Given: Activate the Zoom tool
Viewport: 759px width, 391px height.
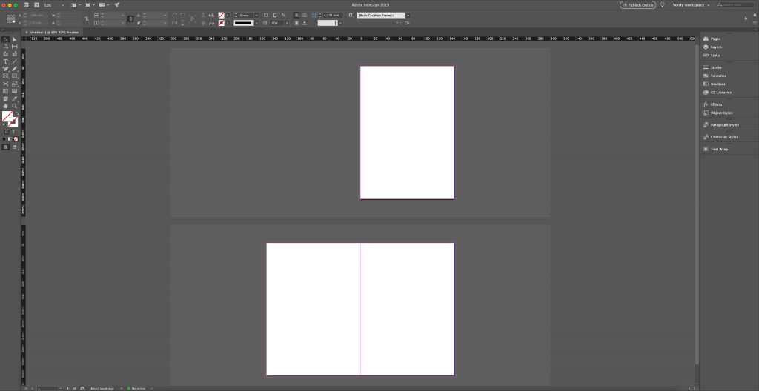Looking at the screenshot, I should [x=14, y=106].
